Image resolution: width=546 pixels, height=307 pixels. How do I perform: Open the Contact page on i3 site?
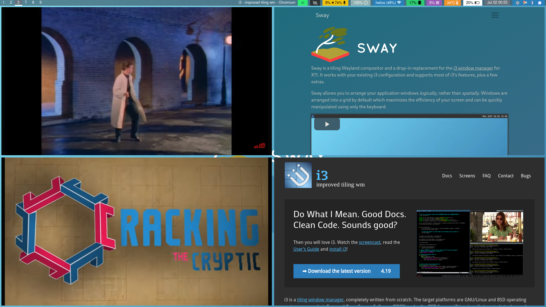click(506, 176)
